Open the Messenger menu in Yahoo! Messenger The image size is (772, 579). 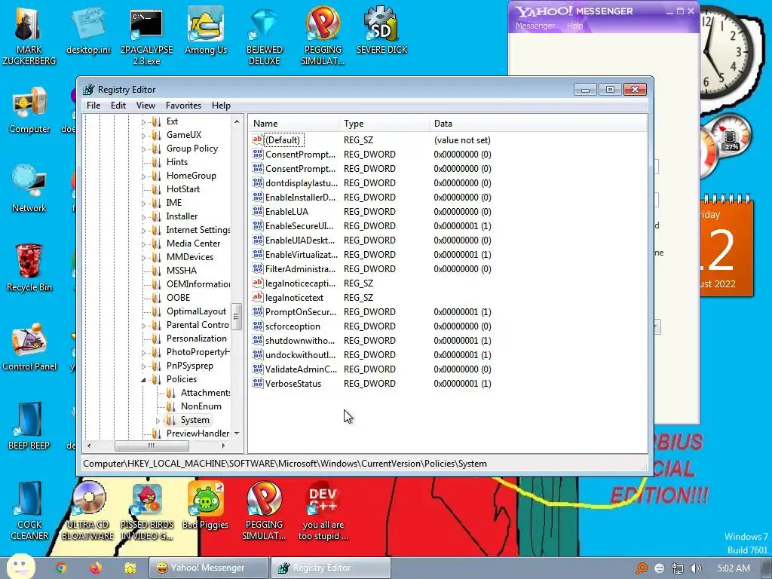coord(535,26)
